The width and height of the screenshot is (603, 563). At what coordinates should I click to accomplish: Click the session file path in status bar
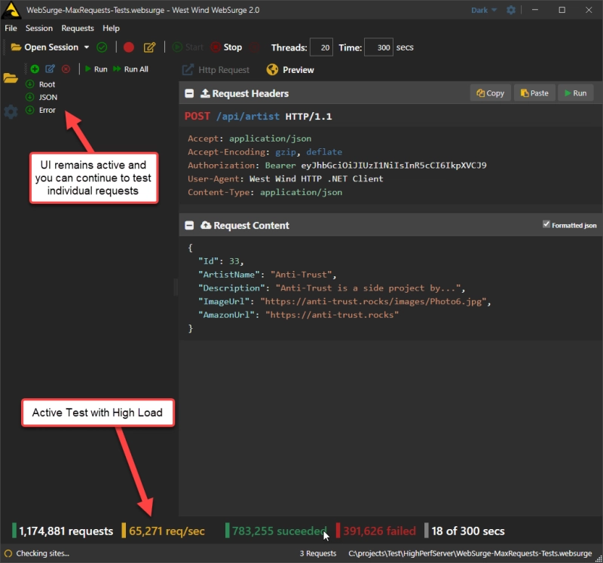pos(470,553)
